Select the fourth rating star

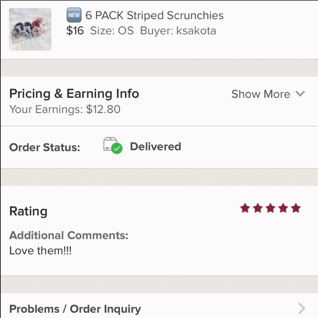tap(283, 208)
